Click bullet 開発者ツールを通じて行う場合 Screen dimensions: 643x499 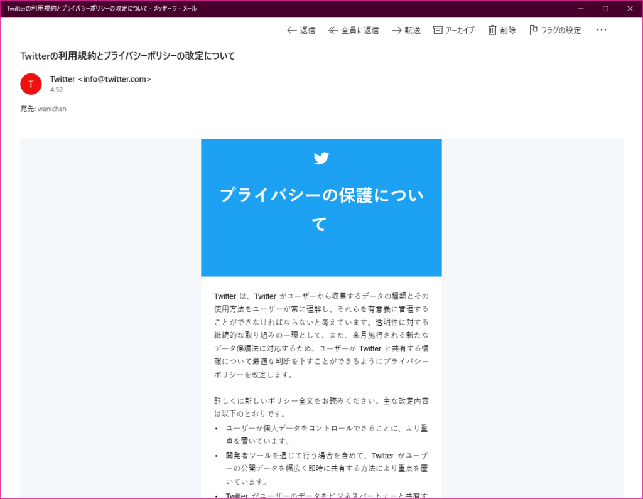(327, 468)
